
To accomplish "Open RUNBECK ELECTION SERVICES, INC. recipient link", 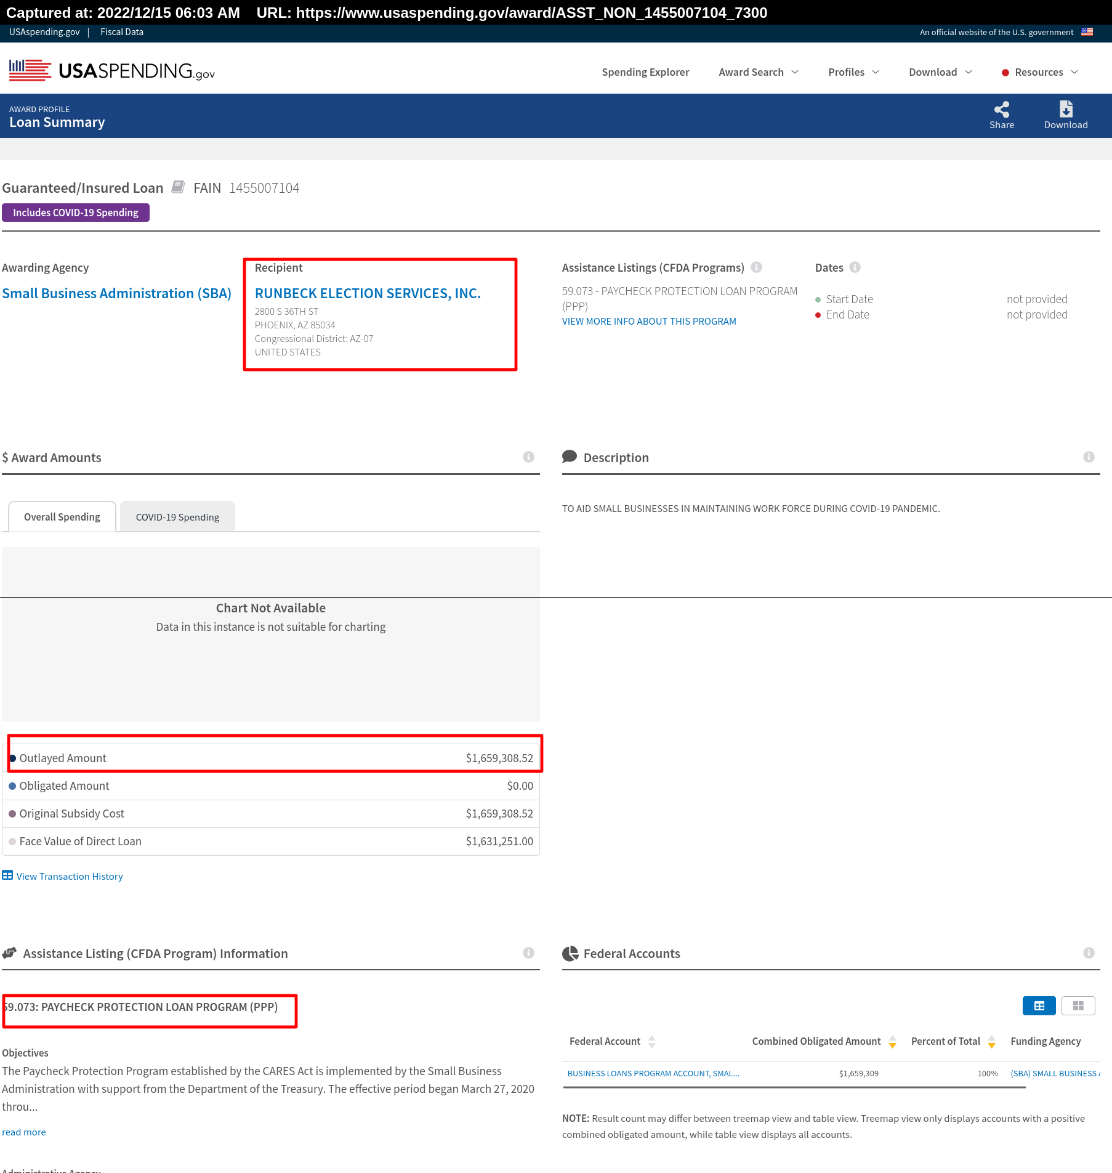I will 368,293.
